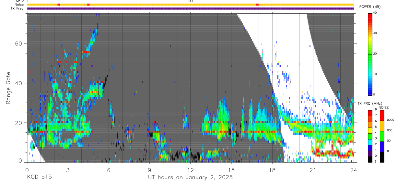This screenshot has height=184, width=398.
Task: Click the "21" hour tick label on the time axis
Action: (313, 170)
